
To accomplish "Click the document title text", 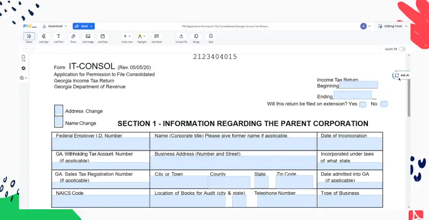I will [225, 26].
